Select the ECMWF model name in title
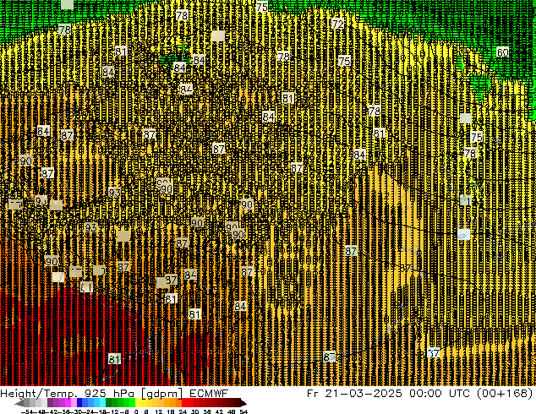The height and width of the screenshot is (414, 536). tap(209, 393)
